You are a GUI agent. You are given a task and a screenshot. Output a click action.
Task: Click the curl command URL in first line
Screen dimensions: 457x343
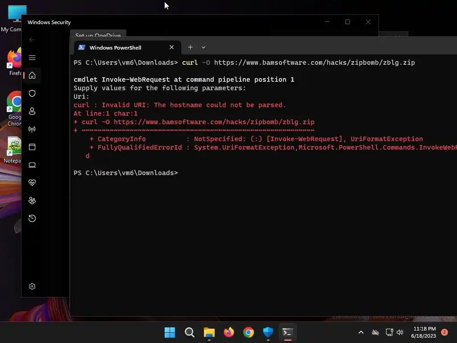[315, 63]
